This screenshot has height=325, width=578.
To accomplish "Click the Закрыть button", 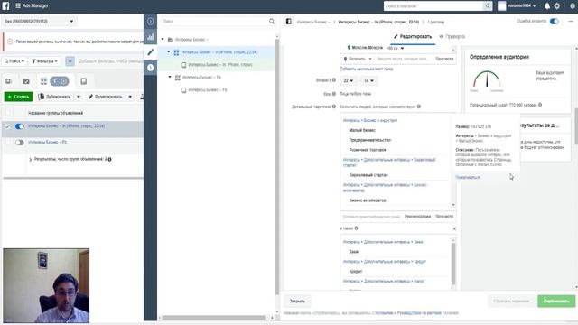I will coord(297,301).
